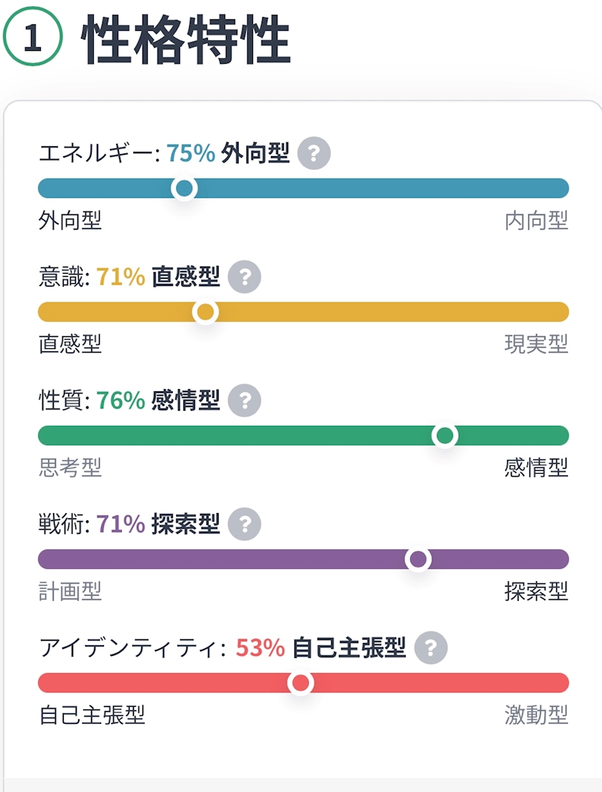The height and width of the screenshot is (792, 602).
Task: Click the 内向型 label under blue bar
Action: click(x=536, y=221)
